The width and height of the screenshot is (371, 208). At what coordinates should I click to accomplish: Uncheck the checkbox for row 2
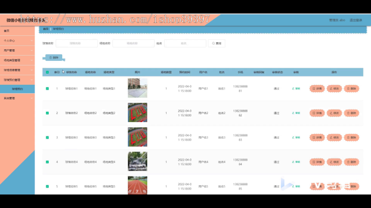coord(47,113)
